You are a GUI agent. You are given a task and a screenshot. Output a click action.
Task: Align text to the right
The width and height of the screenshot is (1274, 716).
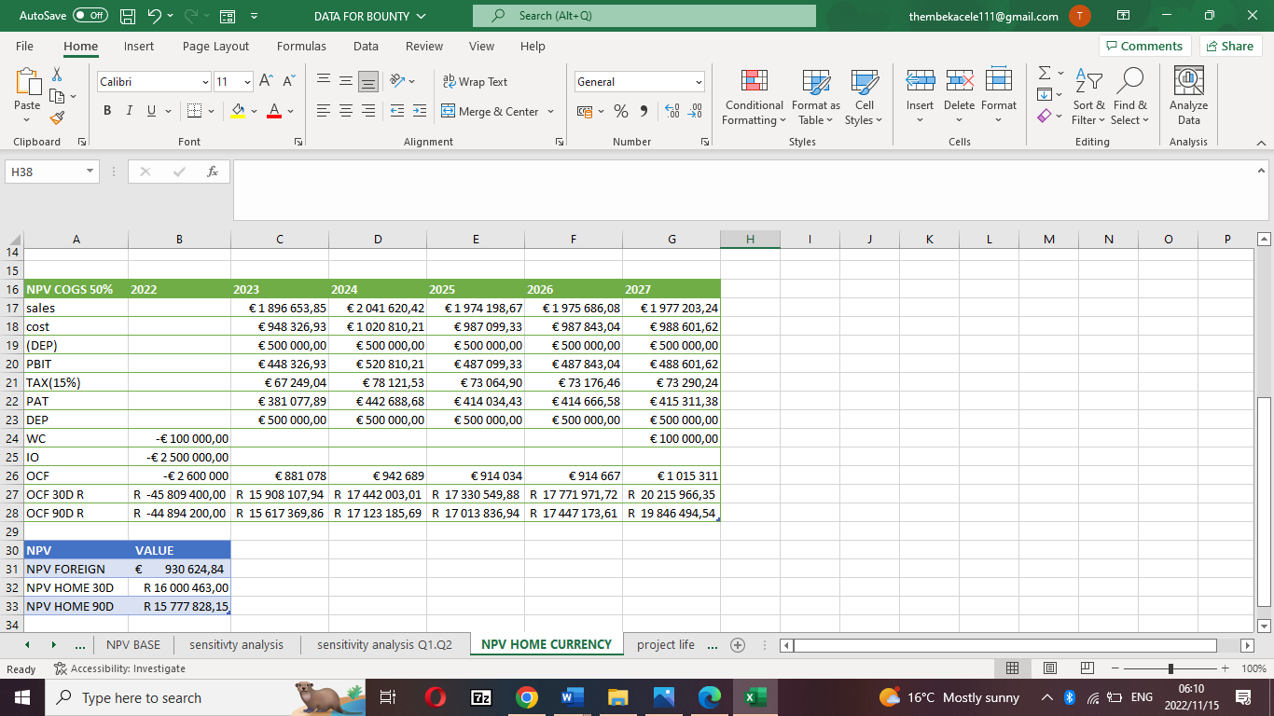pos(368,111)
